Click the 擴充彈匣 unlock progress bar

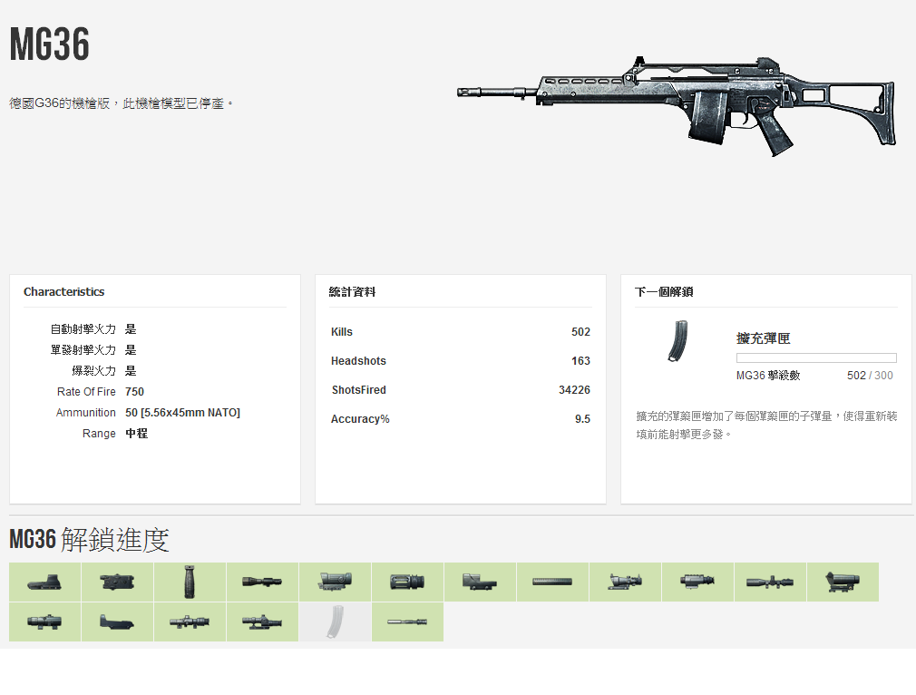tap(815, 358)
